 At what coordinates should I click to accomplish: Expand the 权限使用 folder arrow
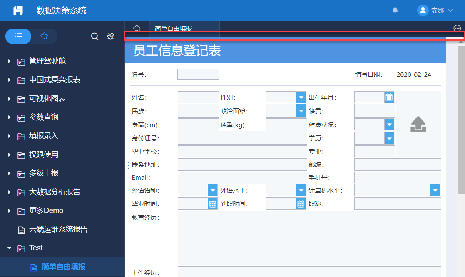9,154
